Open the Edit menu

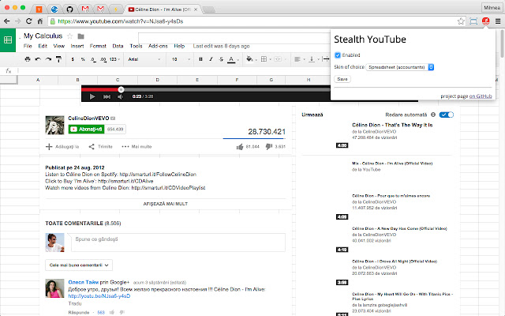pos(43,46)
